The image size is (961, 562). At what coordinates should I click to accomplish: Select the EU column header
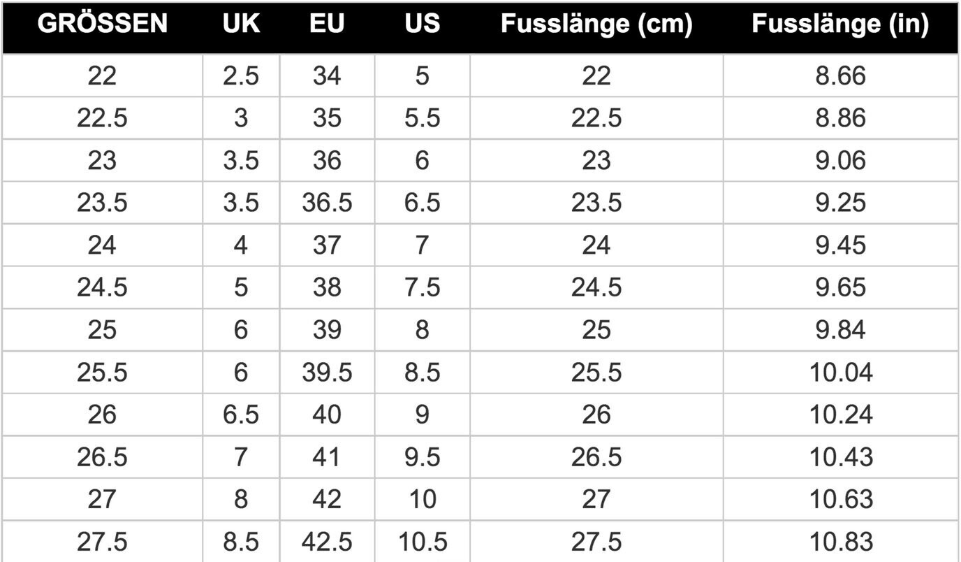[x=327, y=24]
